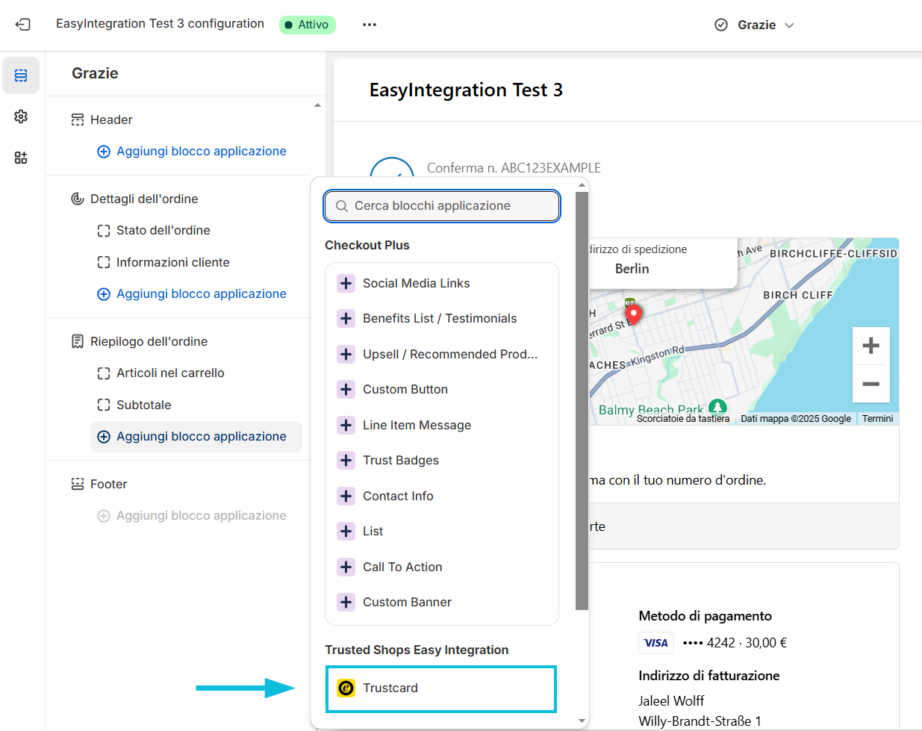Click the Visa card logo

(656, 643)
